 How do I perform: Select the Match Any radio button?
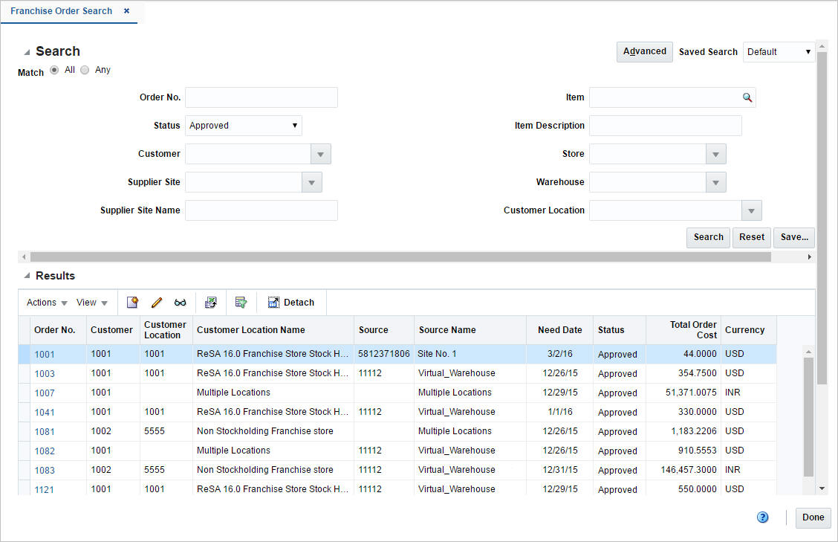85,70
